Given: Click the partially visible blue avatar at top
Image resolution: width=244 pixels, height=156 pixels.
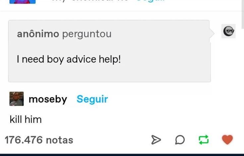Looking at the screenshot, I should pos(23,2).
